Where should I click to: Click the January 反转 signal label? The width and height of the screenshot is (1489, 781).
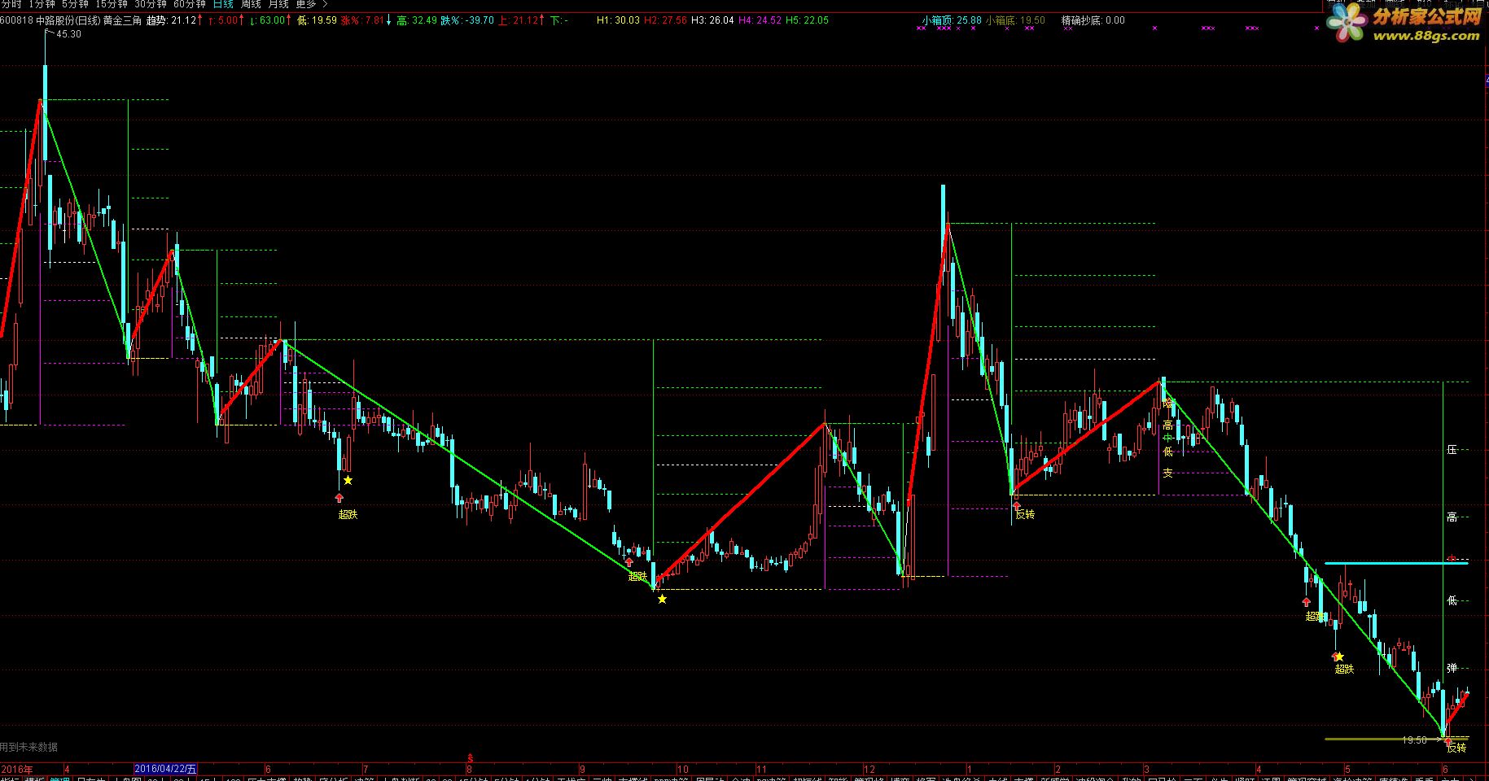pos(1025,514)
